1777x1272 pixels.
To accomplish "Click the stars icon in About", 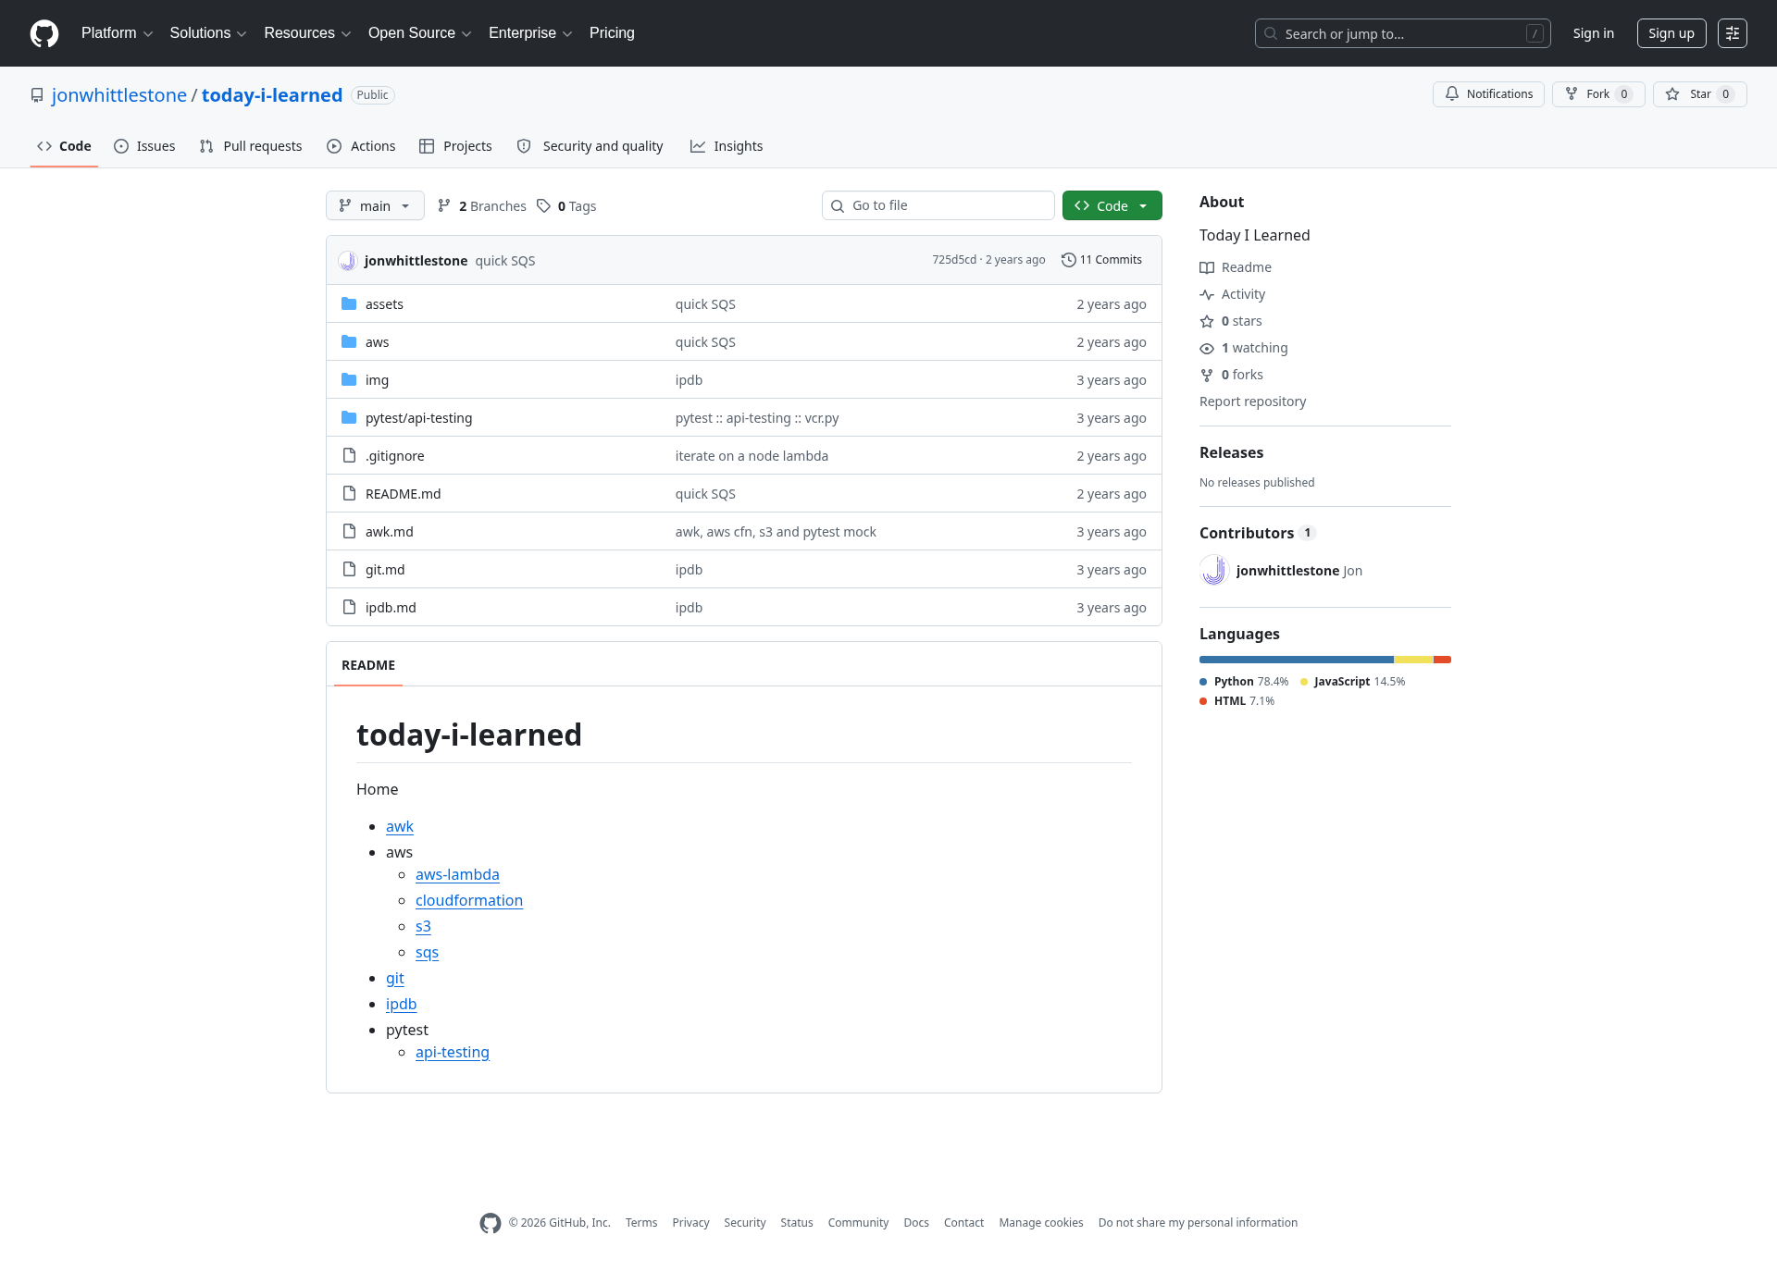I will (x=1207, y=321).
